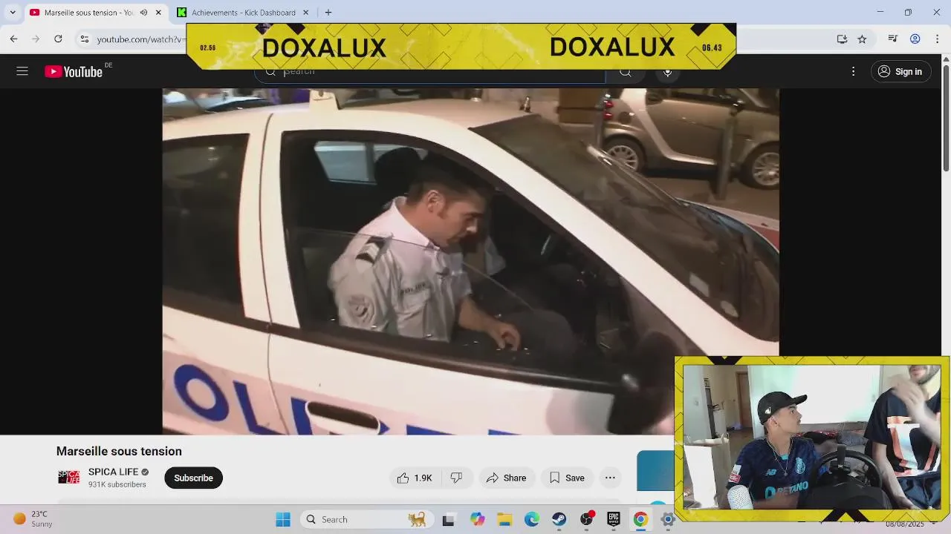
Task: Open more actions ellipsis below video
Action: pos(610,478)
